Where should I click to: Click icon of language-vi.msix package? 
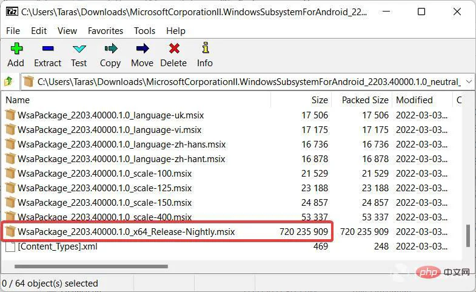pos(10,130)
